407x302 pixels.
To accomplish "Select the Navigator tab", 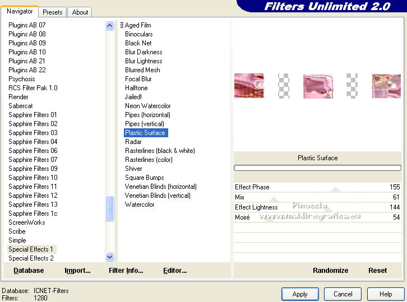I will [x=20, y=11].
